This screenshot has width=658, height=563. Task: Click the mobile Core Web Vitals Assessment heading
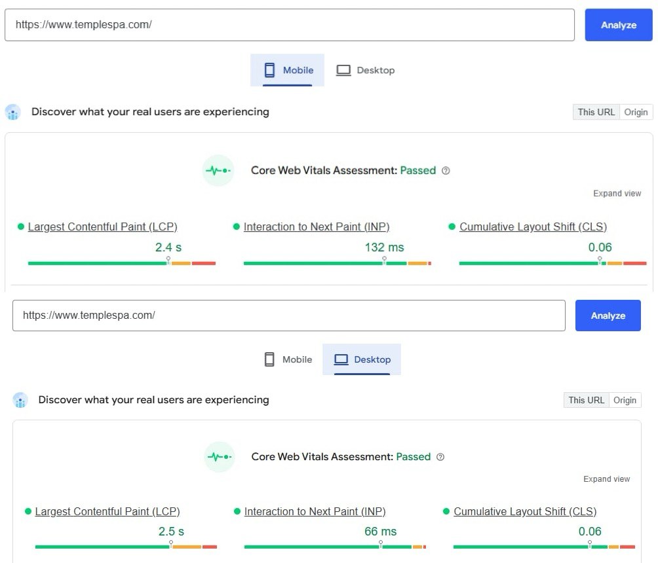tap(343, 171)
